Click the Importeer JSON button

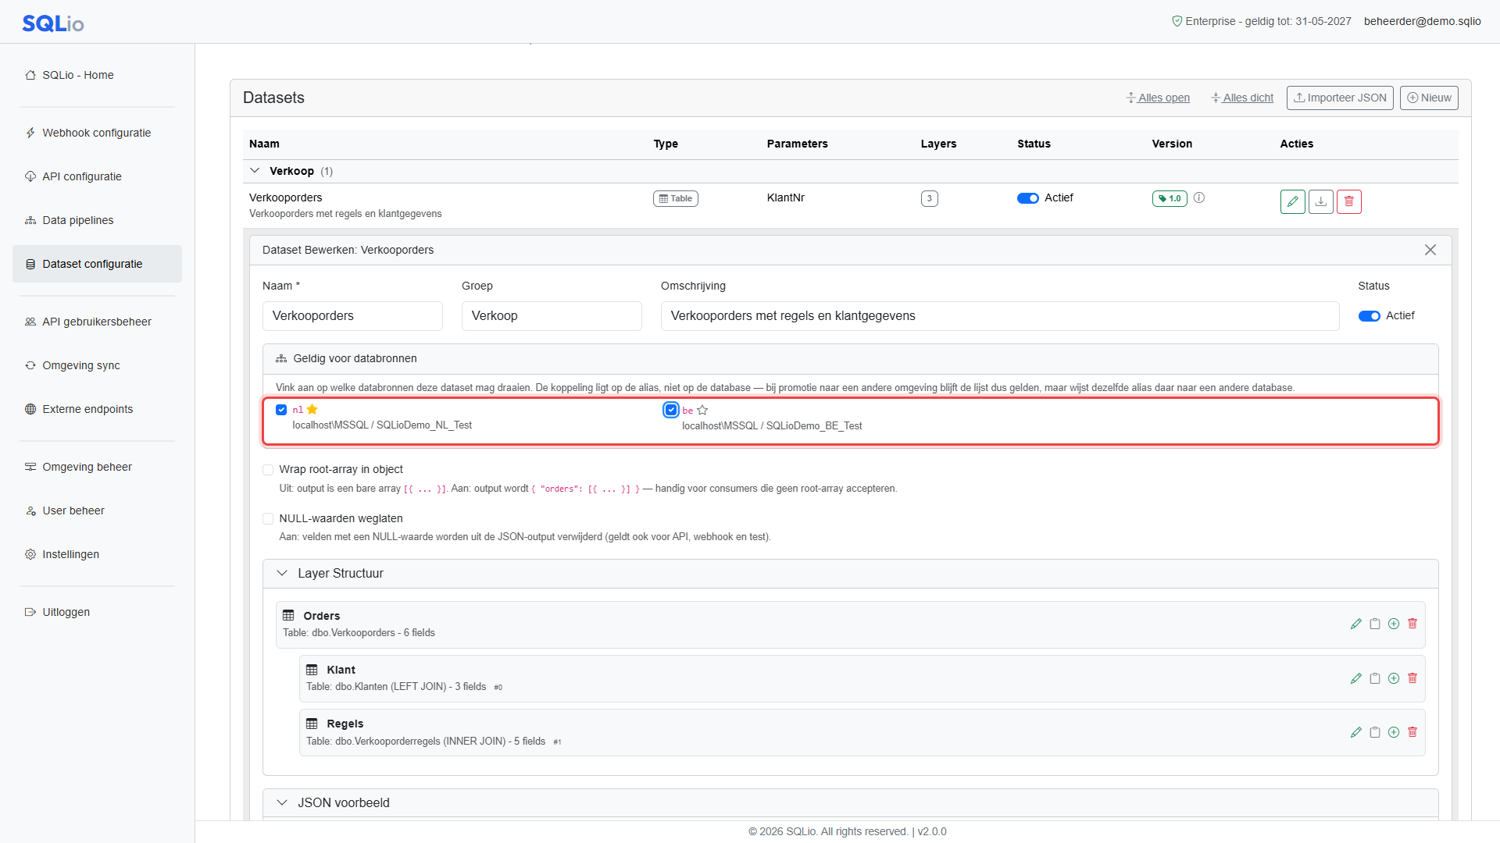coord(1340,98)
